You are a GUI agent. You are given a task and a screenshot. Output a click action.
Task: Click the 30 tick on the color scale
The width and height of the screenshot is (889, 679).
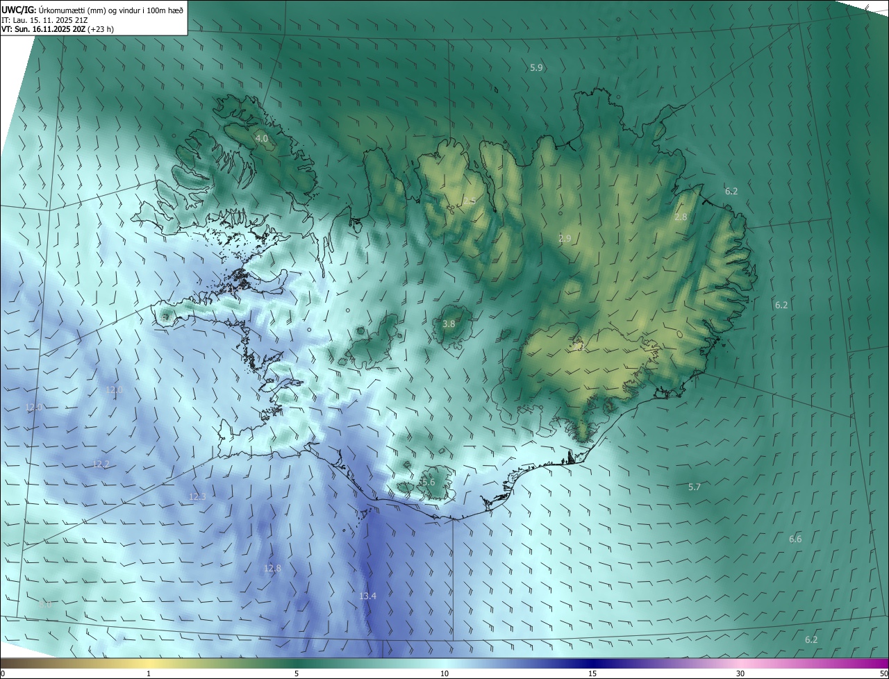(x=740, y=673)
